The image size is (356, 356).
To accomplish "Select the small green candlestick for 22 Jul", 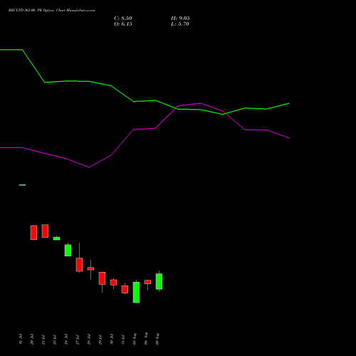I will click(56, 239).
